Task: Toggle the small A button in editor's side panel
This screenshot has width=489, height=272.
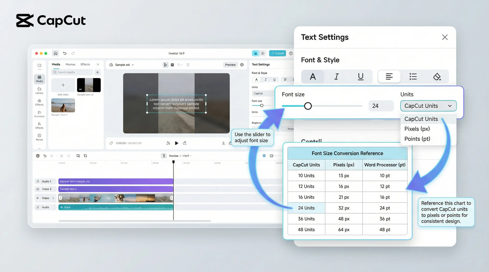Action: 256,80
